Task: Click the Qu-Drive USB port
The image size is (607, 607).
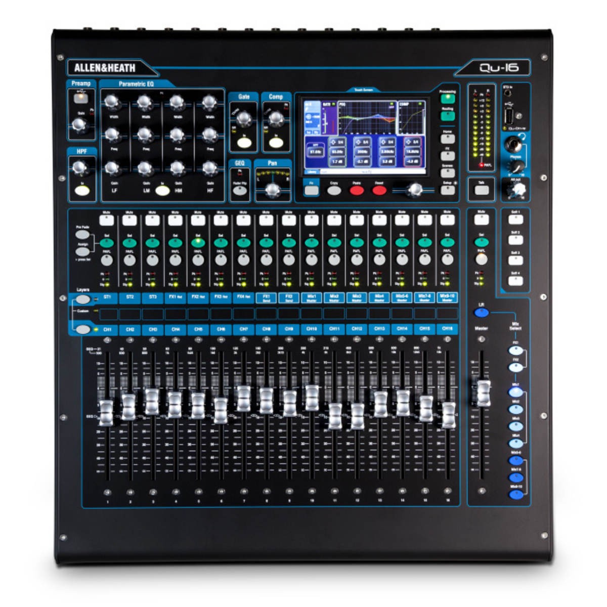Action: tap(509, 116)
